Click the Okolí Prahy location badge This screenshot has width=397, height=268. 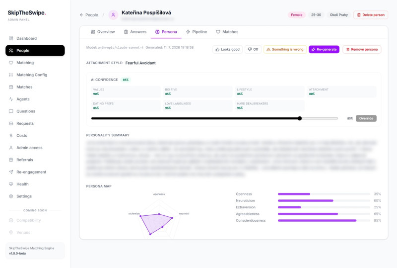pos(339,15)
